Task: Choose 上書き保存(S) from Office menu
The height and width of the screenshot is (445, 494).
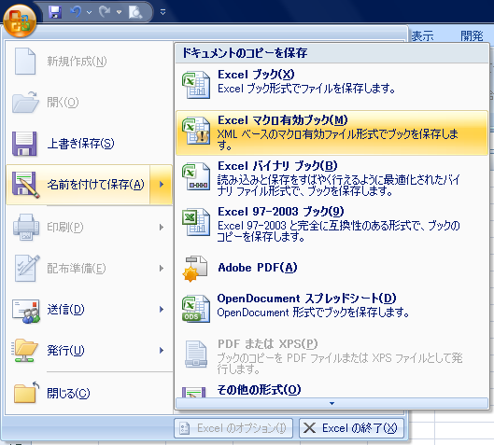Action: click(x=90, y=144)
